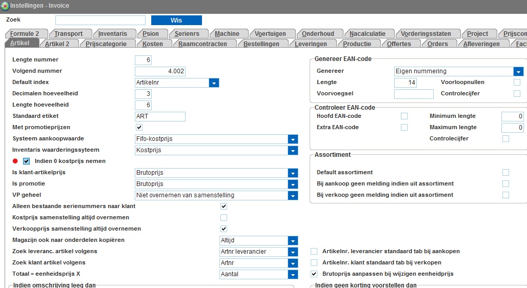Enable Kostprijs samenstelling altijd overnemen
527x288 pixels.
pos(224,218)
